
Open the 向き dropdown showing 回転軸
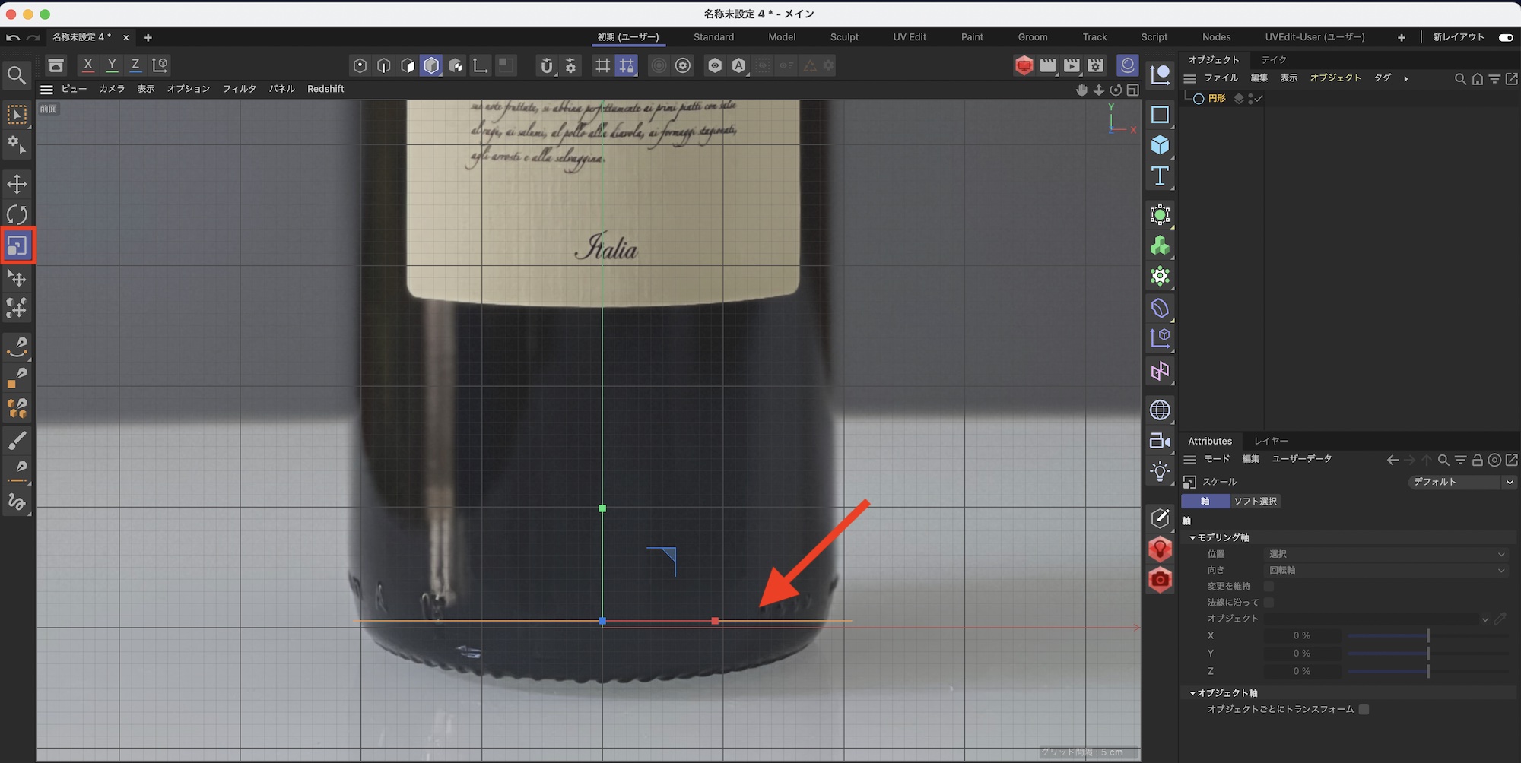tap(1386, 570)
